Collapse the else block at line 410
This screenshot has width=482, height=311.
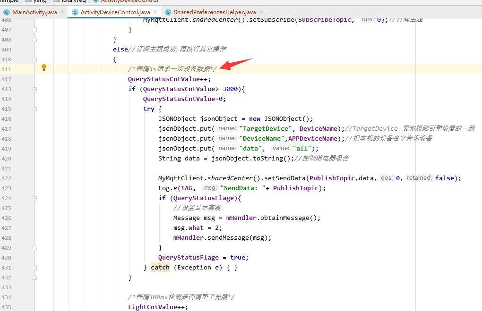coord(34,59)
